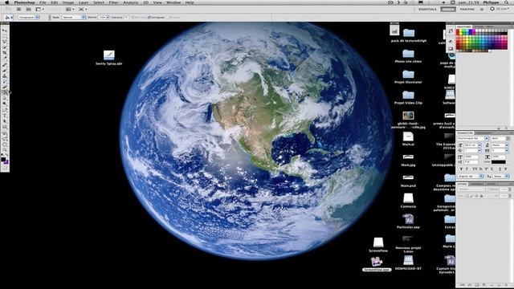Switch to the Essentials workspace
Screen dimensions: 514x289
[427, 9]
